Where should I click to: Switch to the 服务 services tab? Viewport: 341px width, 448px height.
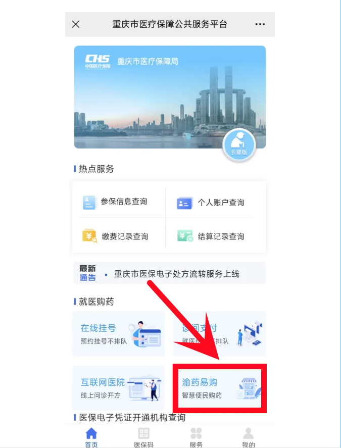[x=196, y=437]
